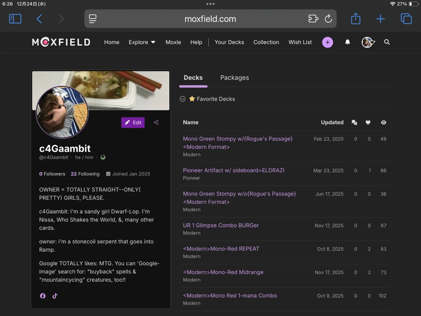Open Mono Green Stompy w/o{Rogue's Passage} deck
Viewport: 421px width, 316px height.
[x=240, y=198]
